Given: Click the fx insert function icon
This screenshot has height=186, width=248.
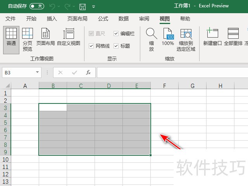Looking at the screenshot, I should click(x=88, y=72).
